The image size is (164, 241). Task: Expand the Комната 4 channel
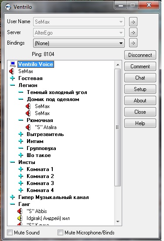[20, 190]
